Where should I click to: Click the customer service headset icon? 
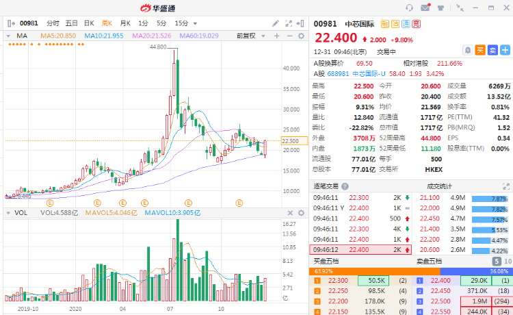click(409, 8)
